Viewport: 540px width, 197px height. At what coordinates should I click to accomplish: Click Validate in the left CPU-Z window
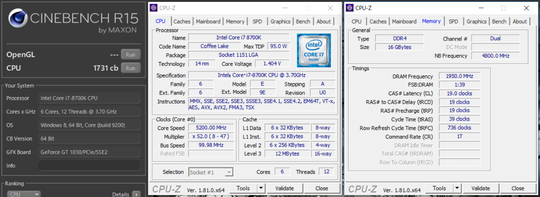click(x=284, y=189)
